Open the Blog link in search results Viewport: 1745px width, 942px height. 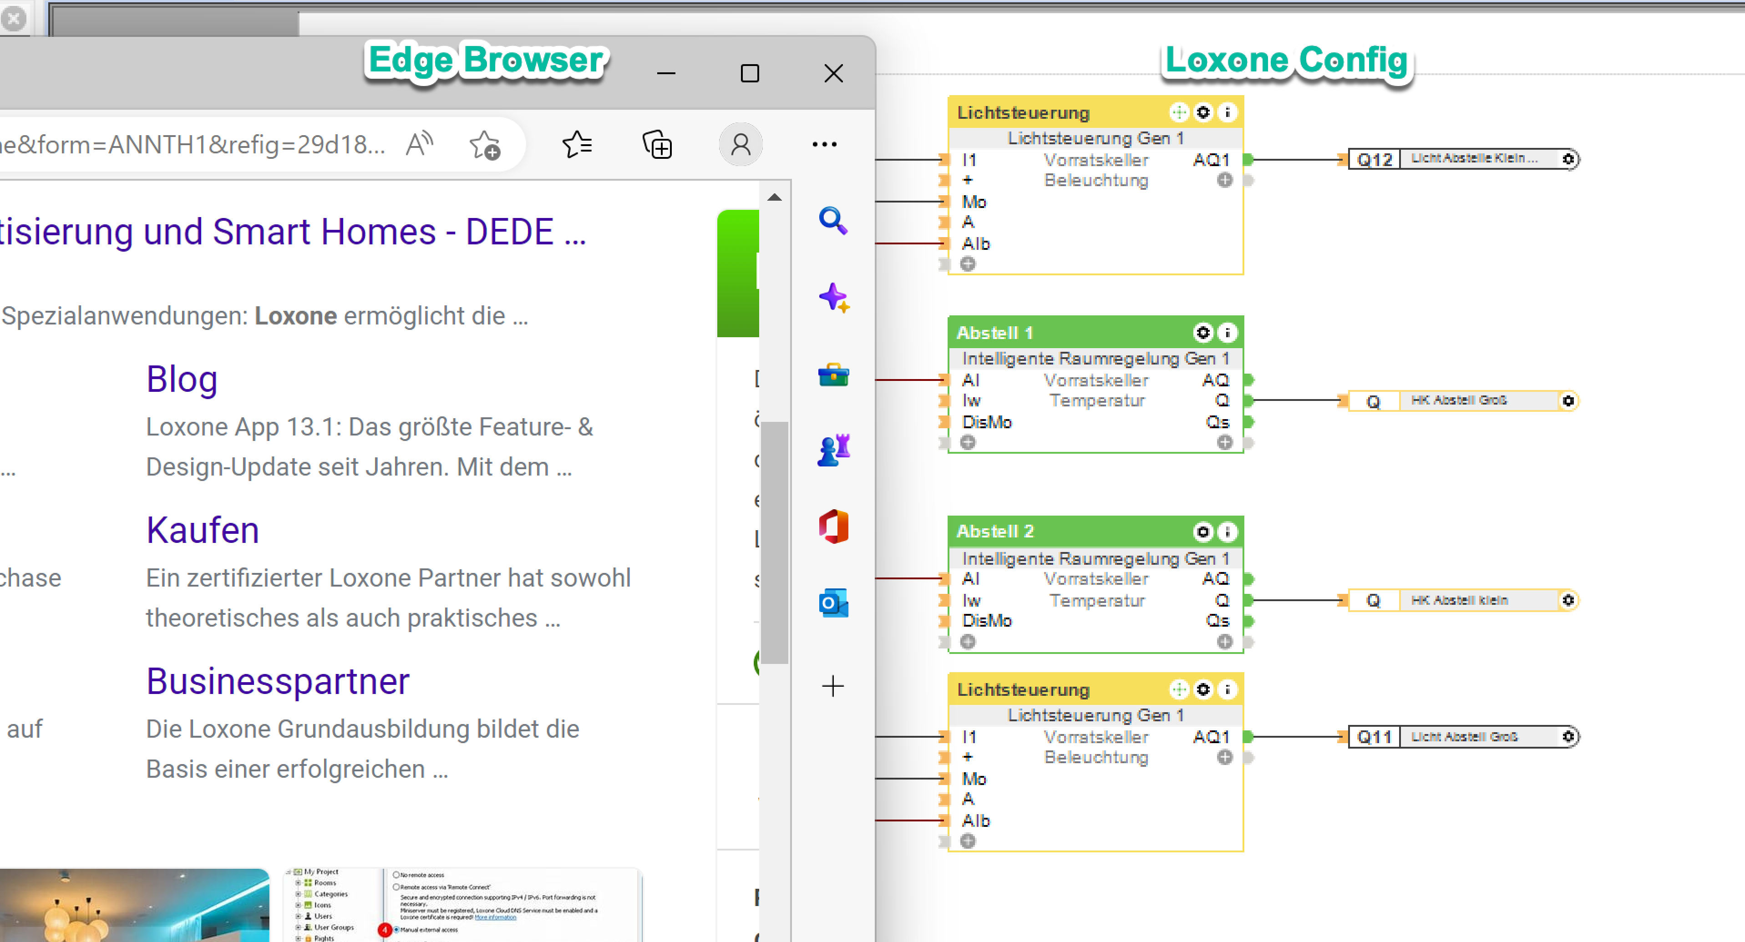coord(182,379)
